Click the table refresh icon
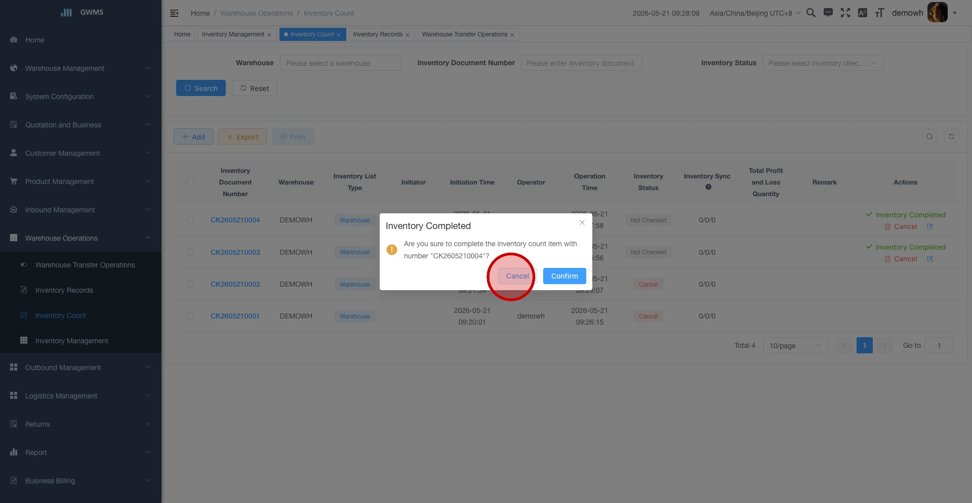972x503 pixels. 952,136
